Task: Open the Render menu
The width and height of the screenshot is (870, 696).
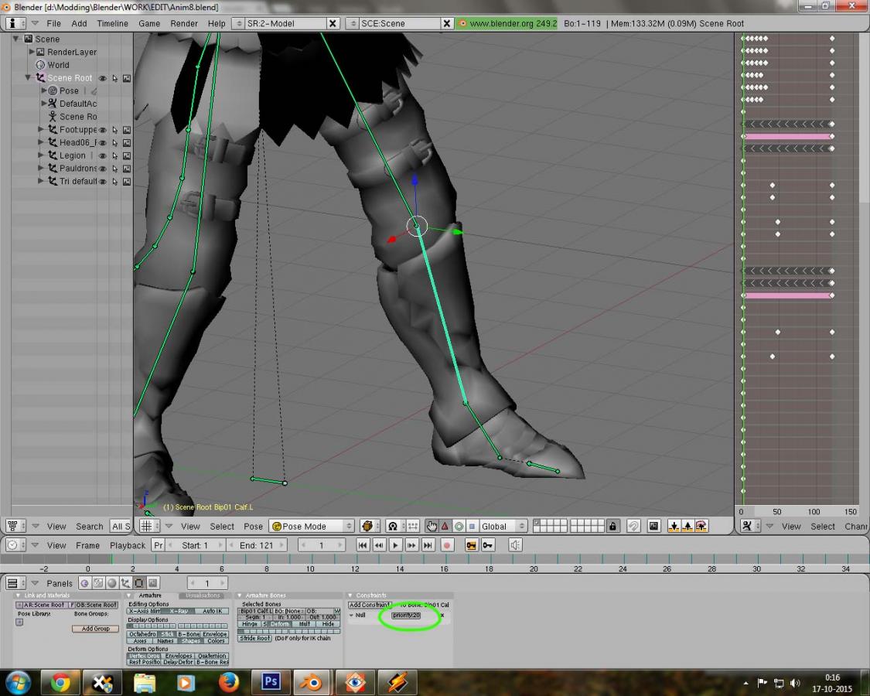Action: [184, 23]
